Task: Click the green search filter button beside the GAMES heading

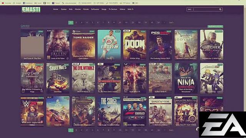Action: [215, 26]
